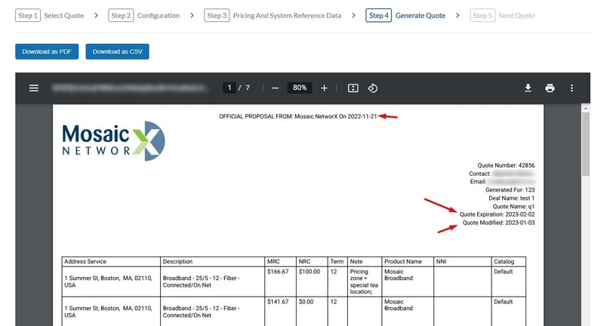Rotate the PDF document counterclockwise
This screenshot has height=326, width=604.
(372, 88)
